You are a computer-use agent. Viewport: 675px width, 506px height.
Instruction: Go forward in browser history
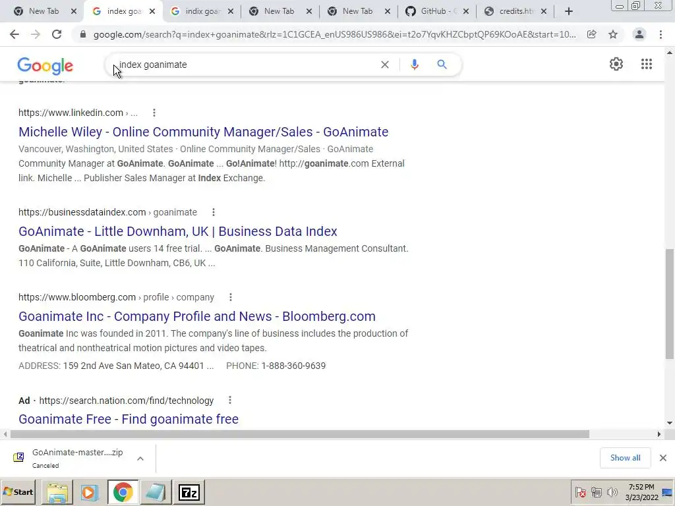[x=36, y=34]
